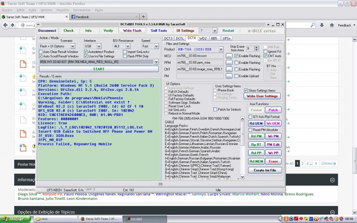
Task: Toggle Enable Flashing for MCU
Action: (237, 56)
